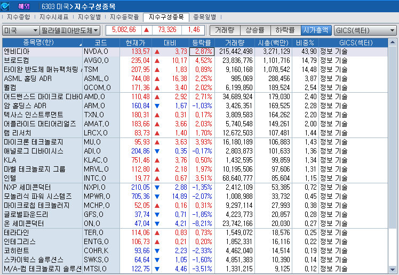This screenshot has height=275, width=399.
Task: Click the 온 세미콘덕터 row name
Action: click(x=24, y=224)
